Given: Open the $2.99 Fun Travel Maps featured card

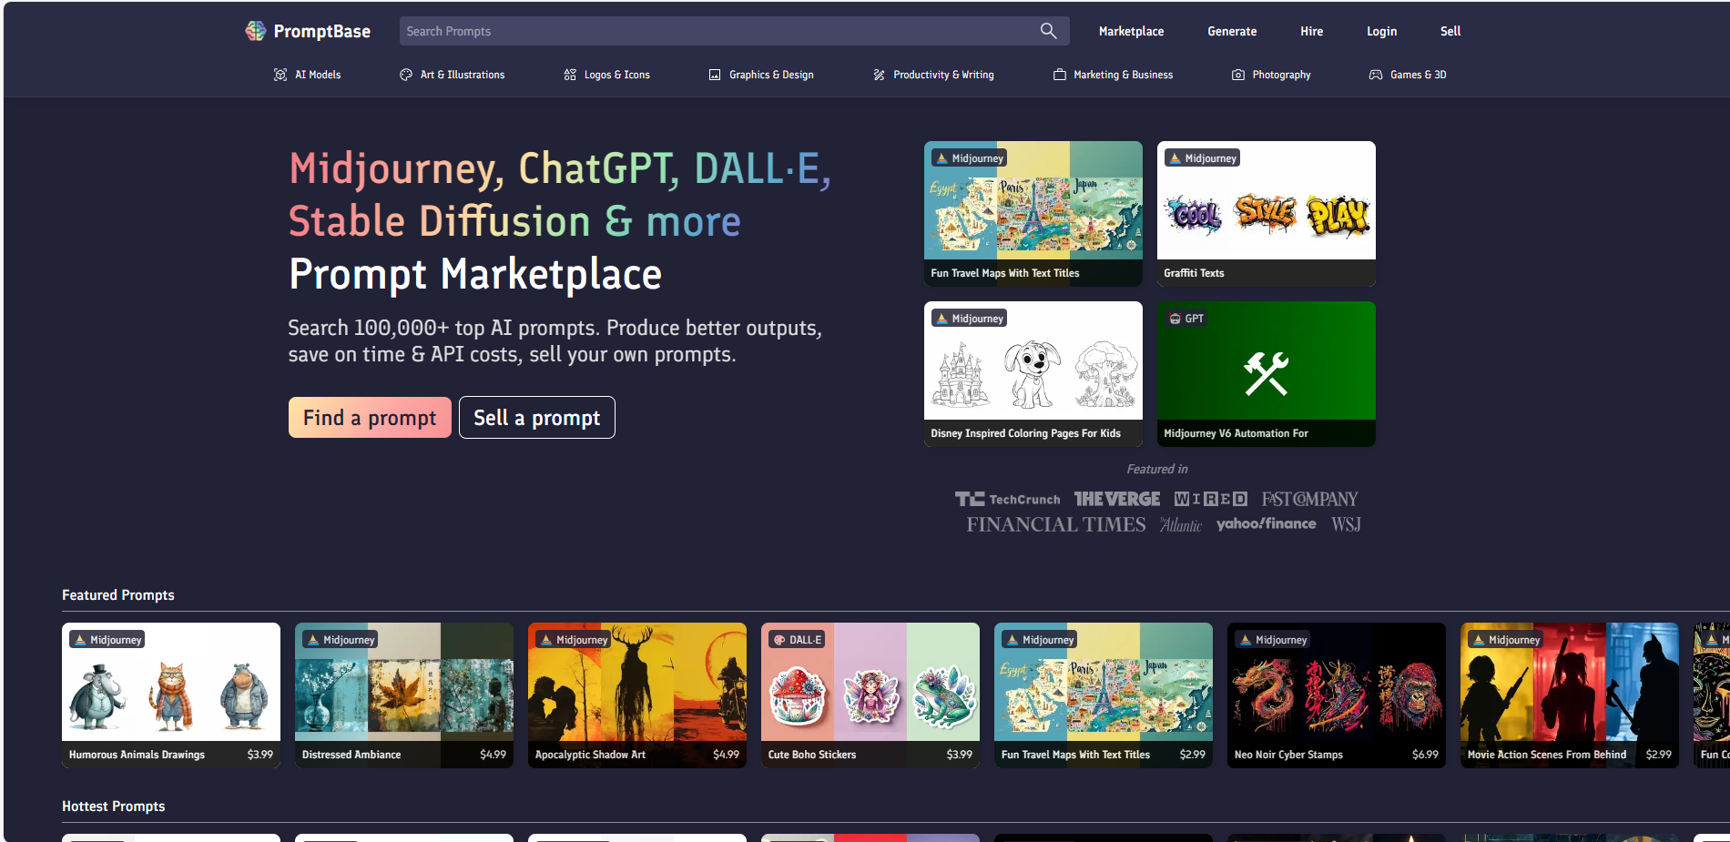Looking at the screenshot, I should tap(1104, 695).
